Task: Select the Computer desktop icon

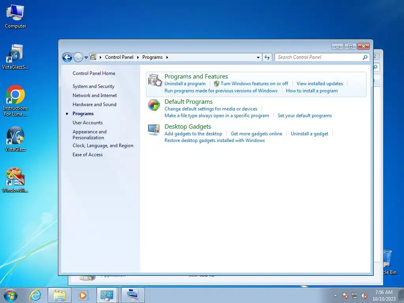Action: (15, 17)
